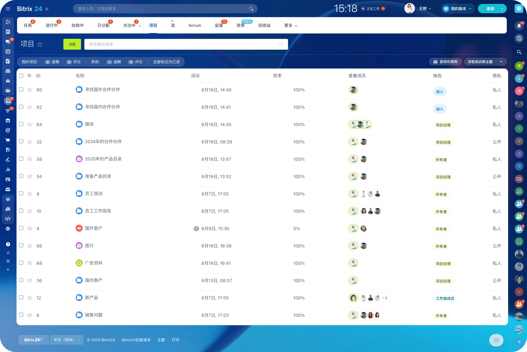The image size is (527, 352).
Task: Toggle the select-all header checkbox
Action: 21,76
